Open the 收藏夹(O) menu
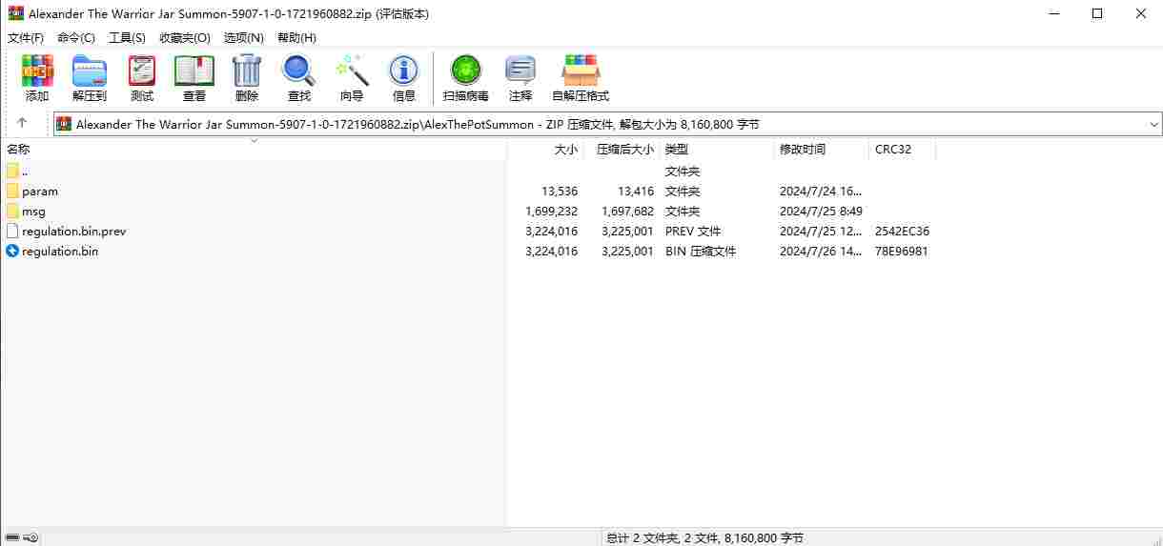 (x=185, y=37)
